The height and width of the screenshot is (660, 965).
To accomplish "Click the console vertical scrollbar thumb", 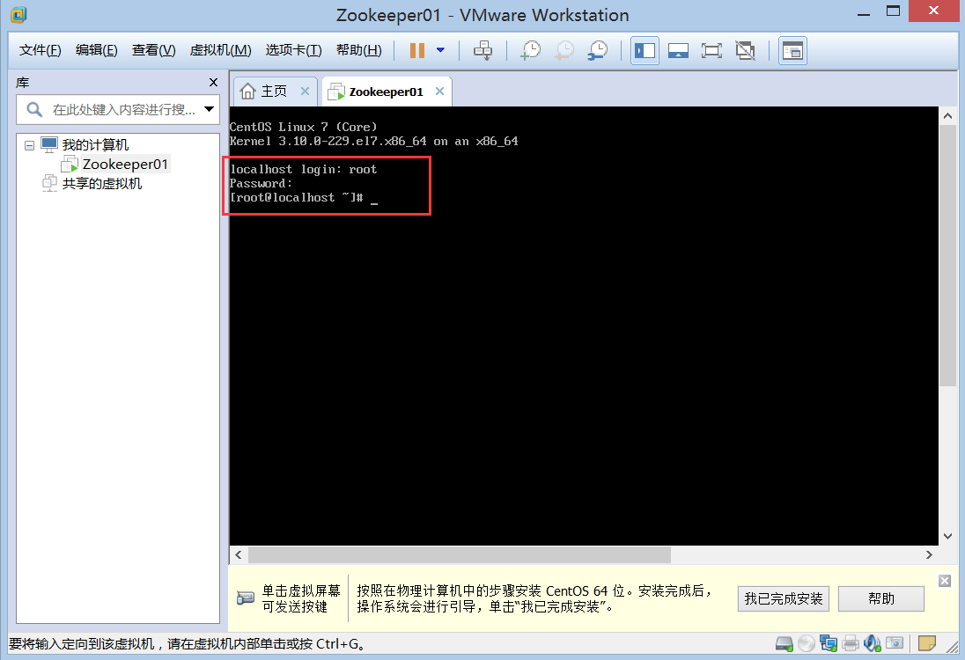I will pyautogui.click(x=947, y=255).
